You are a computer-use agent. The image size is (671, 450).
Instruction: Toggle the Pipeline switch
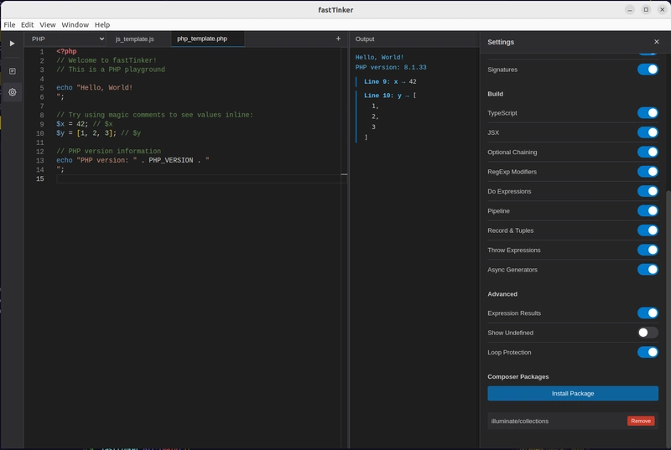coord(647,211)
